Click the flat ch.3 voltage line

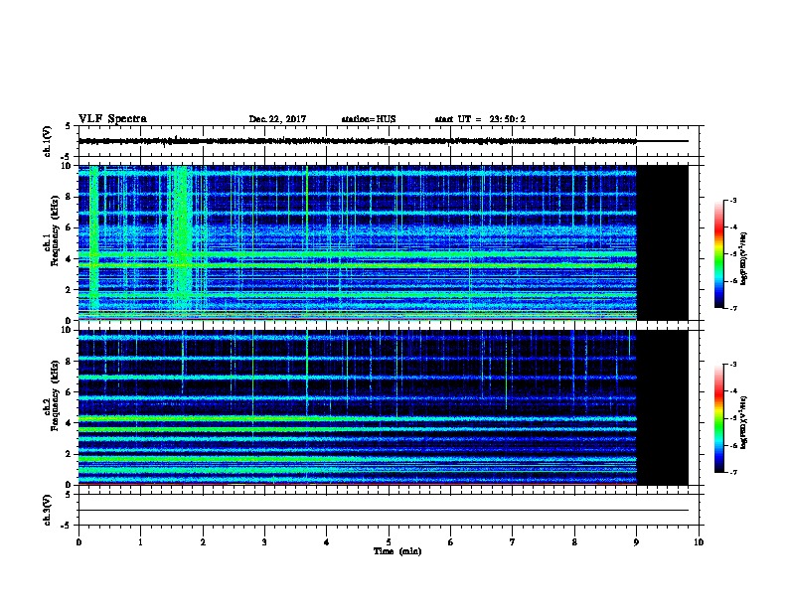384,511
